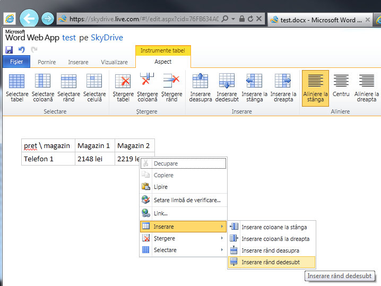This screenshot has height=286, width=381.
Task: Undo the last action
Action: point(22,49)
